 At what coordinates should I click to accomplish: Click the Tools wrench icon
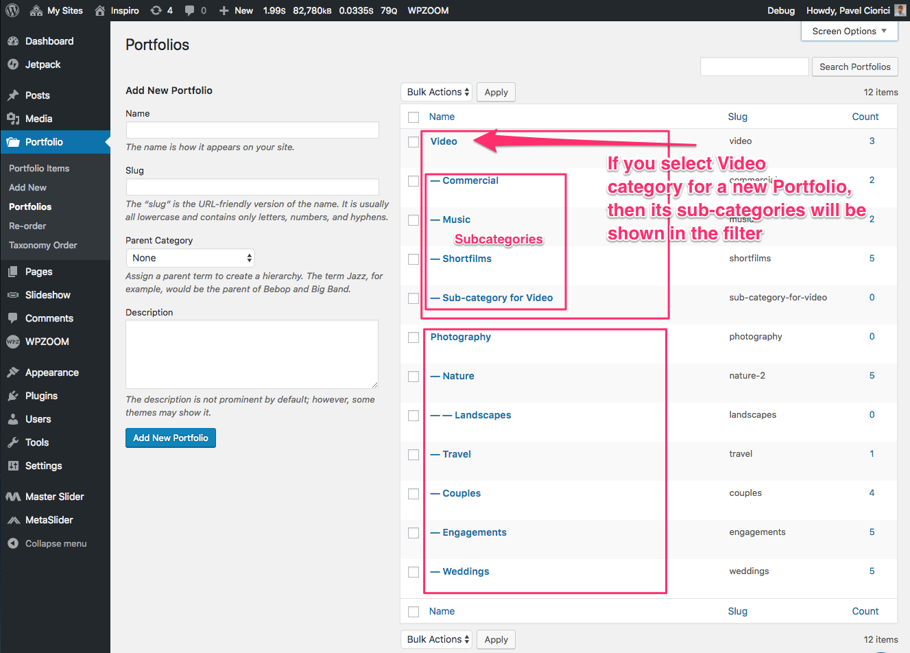(x=13, y=442)
